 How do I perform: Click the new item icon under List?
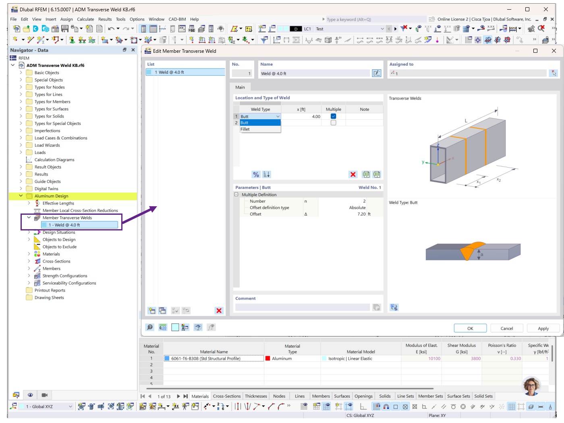click(x=152, y=311)
